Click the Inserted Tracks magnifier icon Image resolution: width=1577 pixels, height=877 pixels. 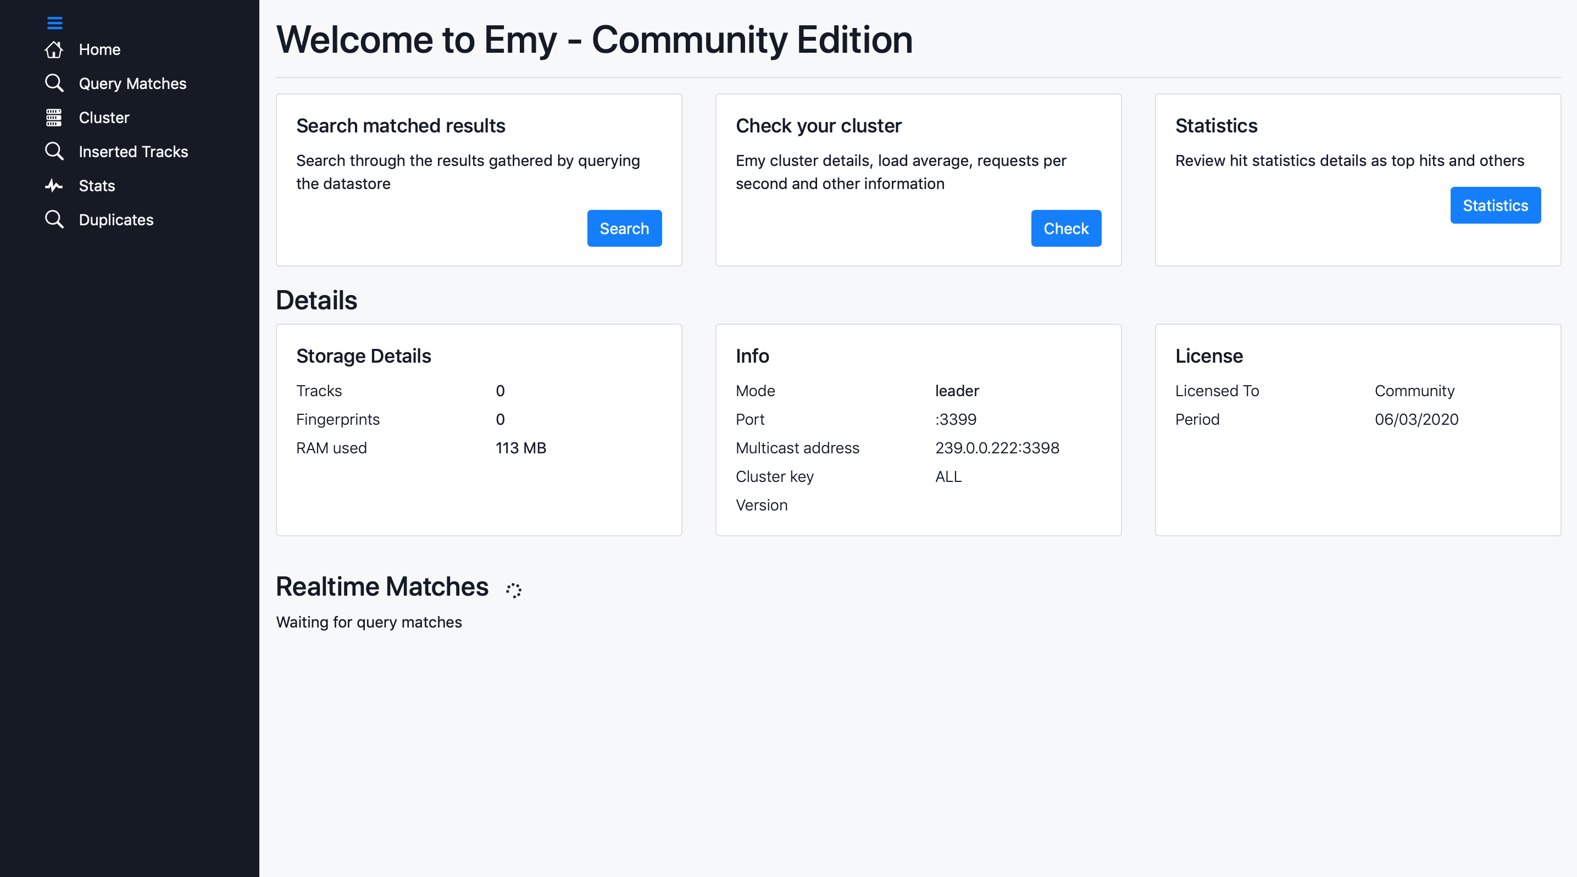pyautogui.click(x=54, y=151)
